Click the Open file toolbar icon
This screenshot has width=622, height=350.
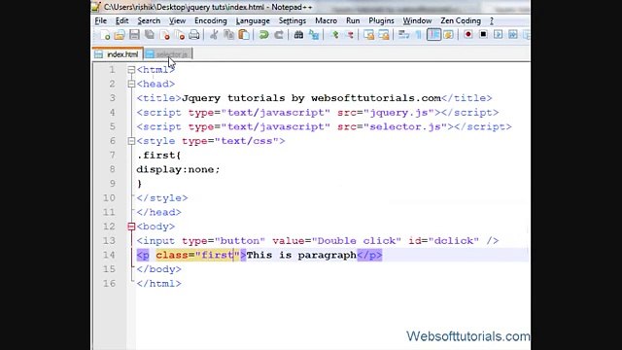point(120,35)
